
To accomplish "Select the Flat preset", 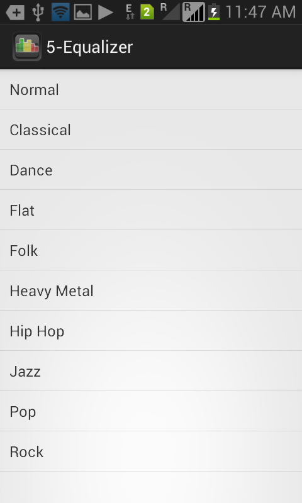I will point(151,210).
